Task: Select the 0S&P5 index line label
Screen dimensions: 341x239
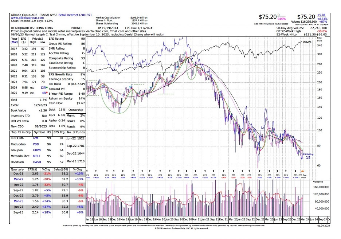Action: pos(307,42)
